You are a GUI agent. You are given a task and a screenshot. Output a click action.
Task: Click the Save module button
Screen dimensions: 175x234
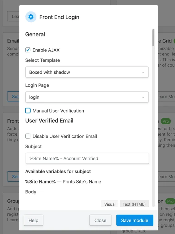(135, 220)
